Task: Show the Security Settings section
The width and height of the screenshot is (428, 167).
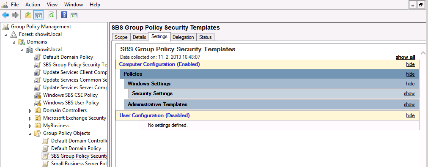Action: [x=409, y=93]
